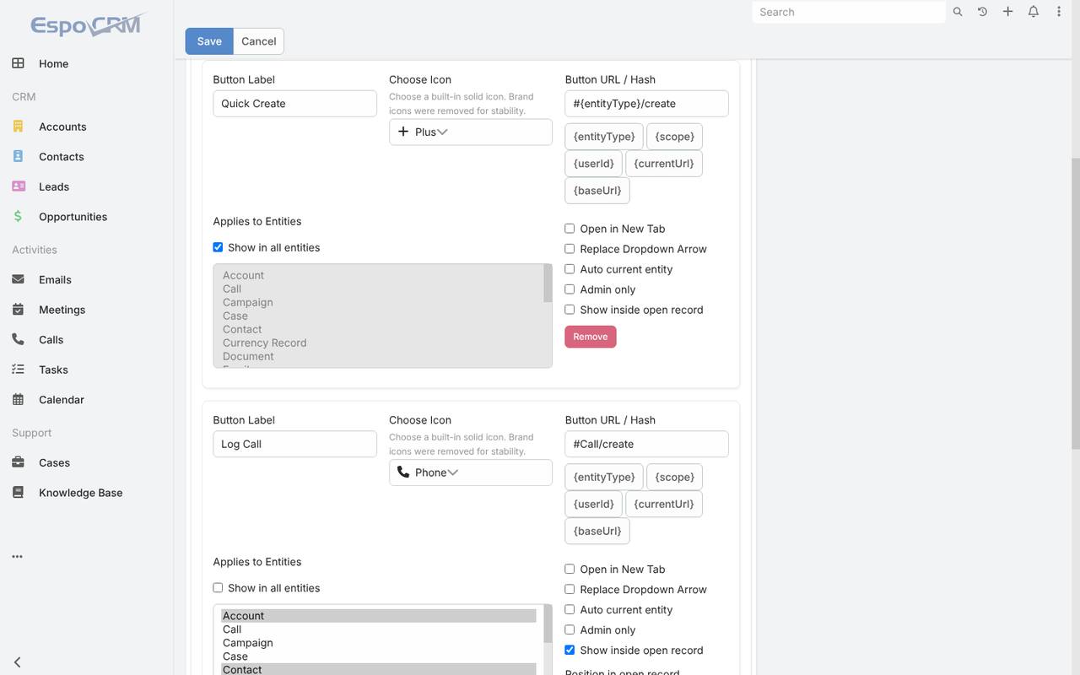Enable Auto current entity for Log Call

click(570, 610)
